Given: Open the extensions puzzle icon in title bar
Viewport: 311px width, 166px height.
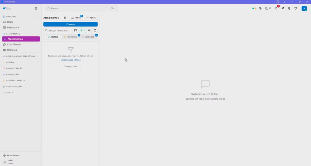Looking at the screenshot, I should (278, 2).
